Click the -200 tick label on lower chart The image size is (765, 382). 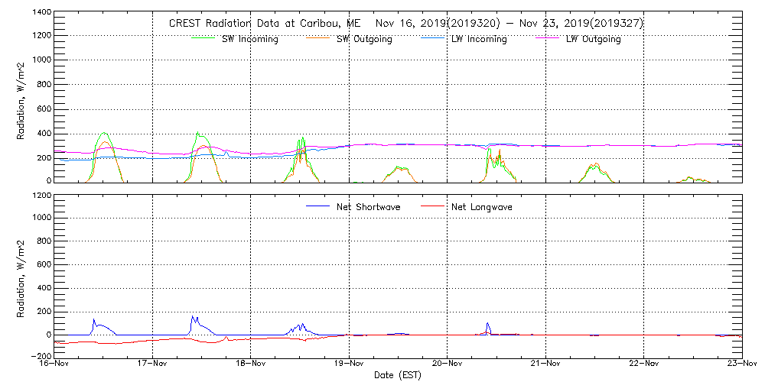click(40, 357)
